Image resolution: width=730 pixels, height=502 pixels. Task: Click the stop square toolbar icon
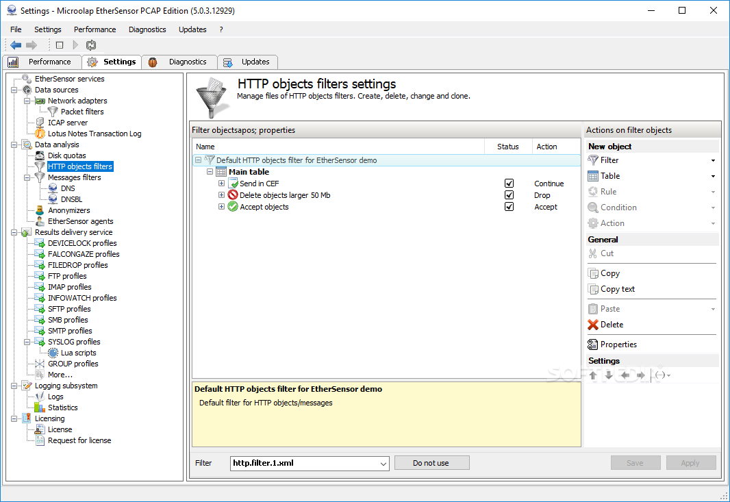click(x=60, y=45)
